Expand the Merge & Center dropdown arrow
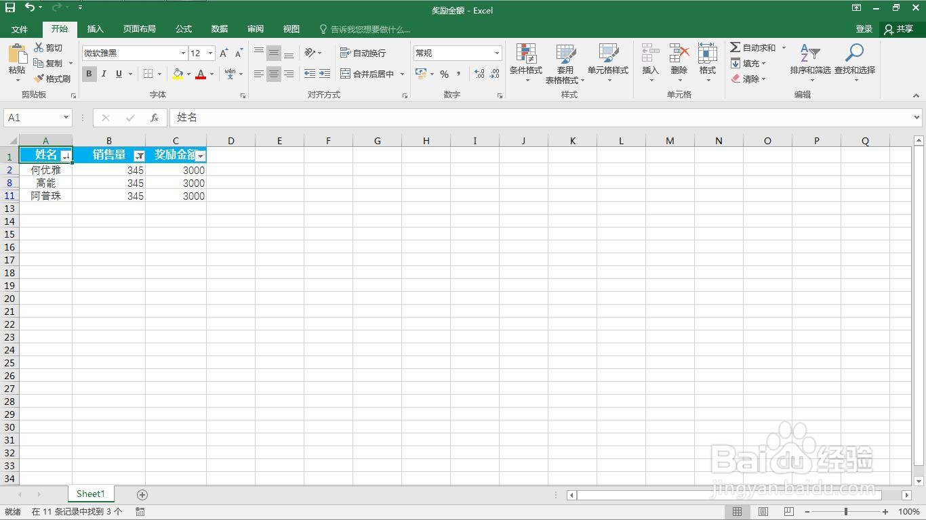Image resolution: width=926 pixels, height=520 pixels. [402, 74]
